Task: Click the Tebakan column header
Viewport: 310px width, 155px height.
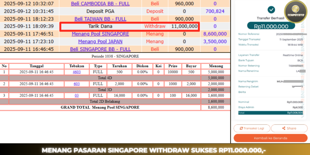Action: (77, 66)
